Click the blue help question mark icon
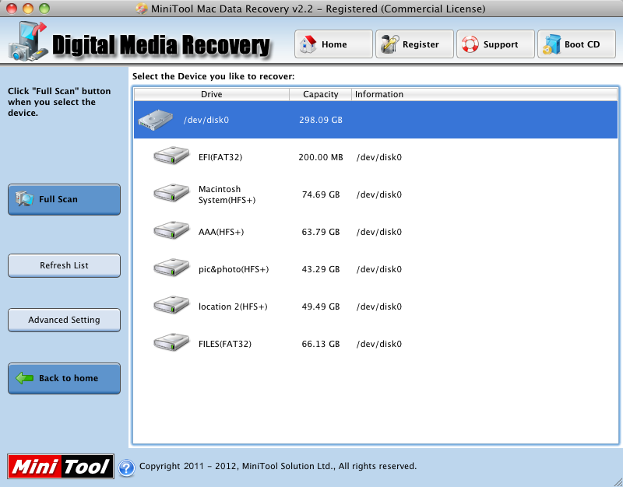This screenshot has width=623, height=487. tap(126, 467)
